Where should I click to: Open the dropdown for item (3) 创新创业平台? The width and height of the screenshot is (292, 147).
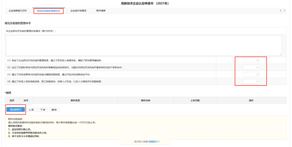[x=251, y=74]
